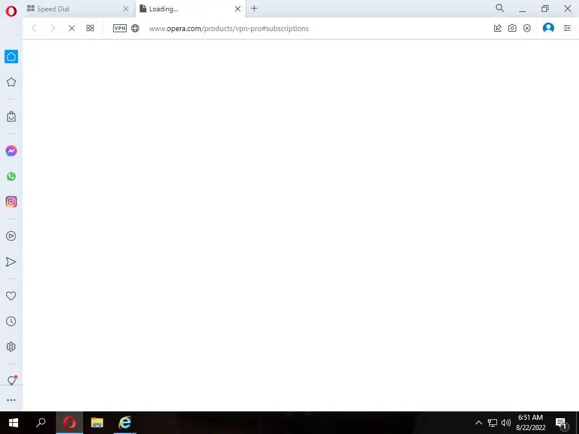Close the Loading tab
The image size is (579, 434).
[x=238, y=9]
